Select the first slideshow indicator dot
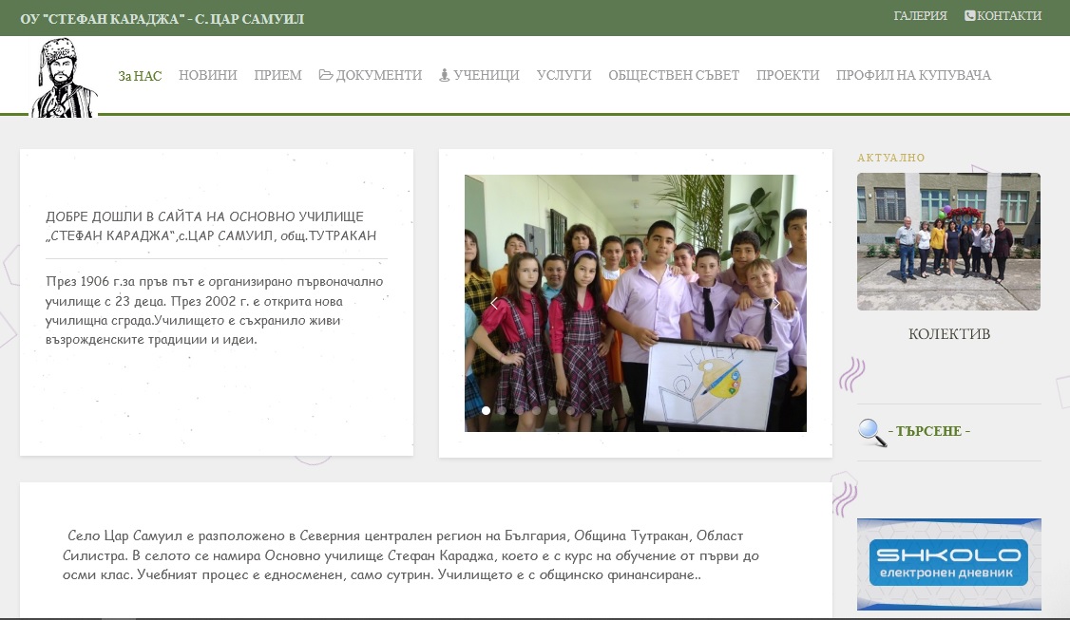This screenshot has width=1070, height=620. point(486,410)
